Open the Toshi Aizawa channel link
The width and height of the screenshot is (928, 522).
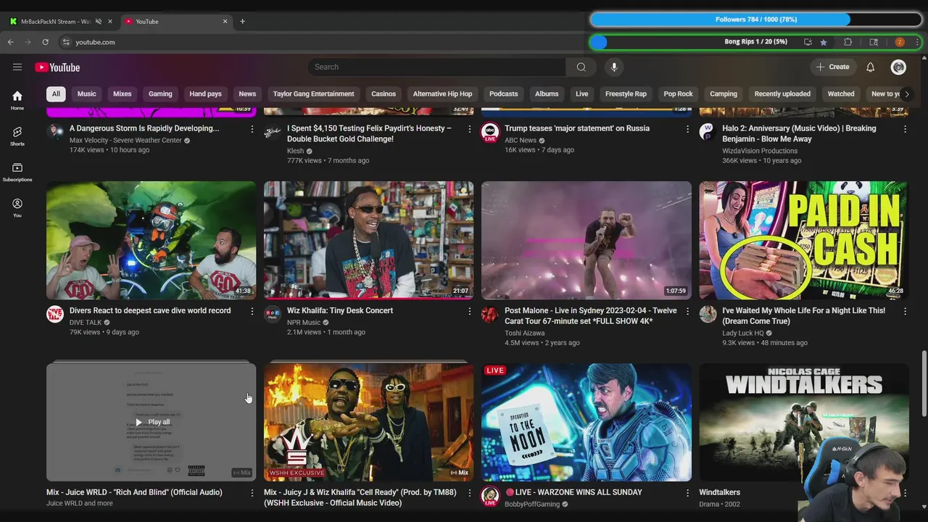click(x=525, y=333)
